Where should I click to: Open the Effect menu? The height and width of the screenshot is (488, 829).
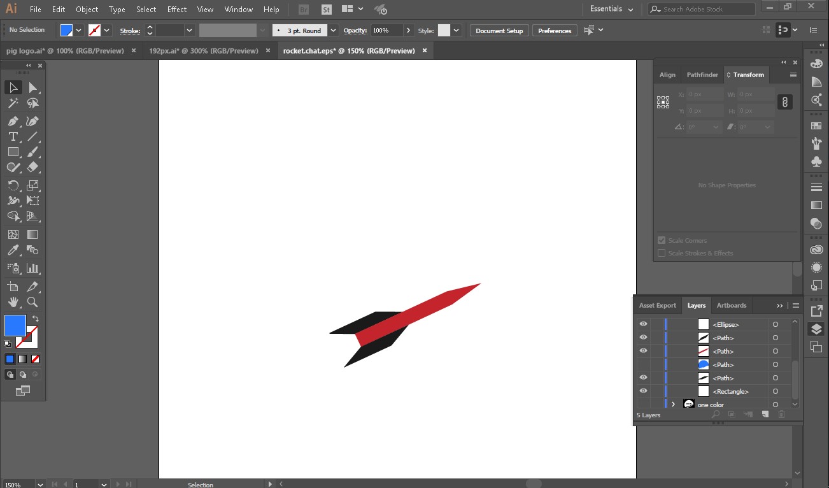point(176,10)
